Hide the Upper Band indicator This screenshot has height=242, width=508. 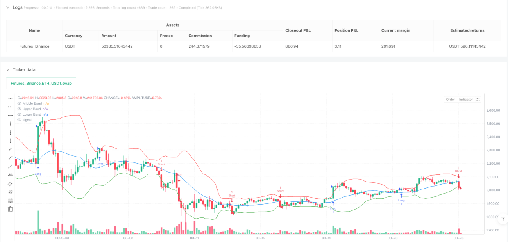click(20, 109)
